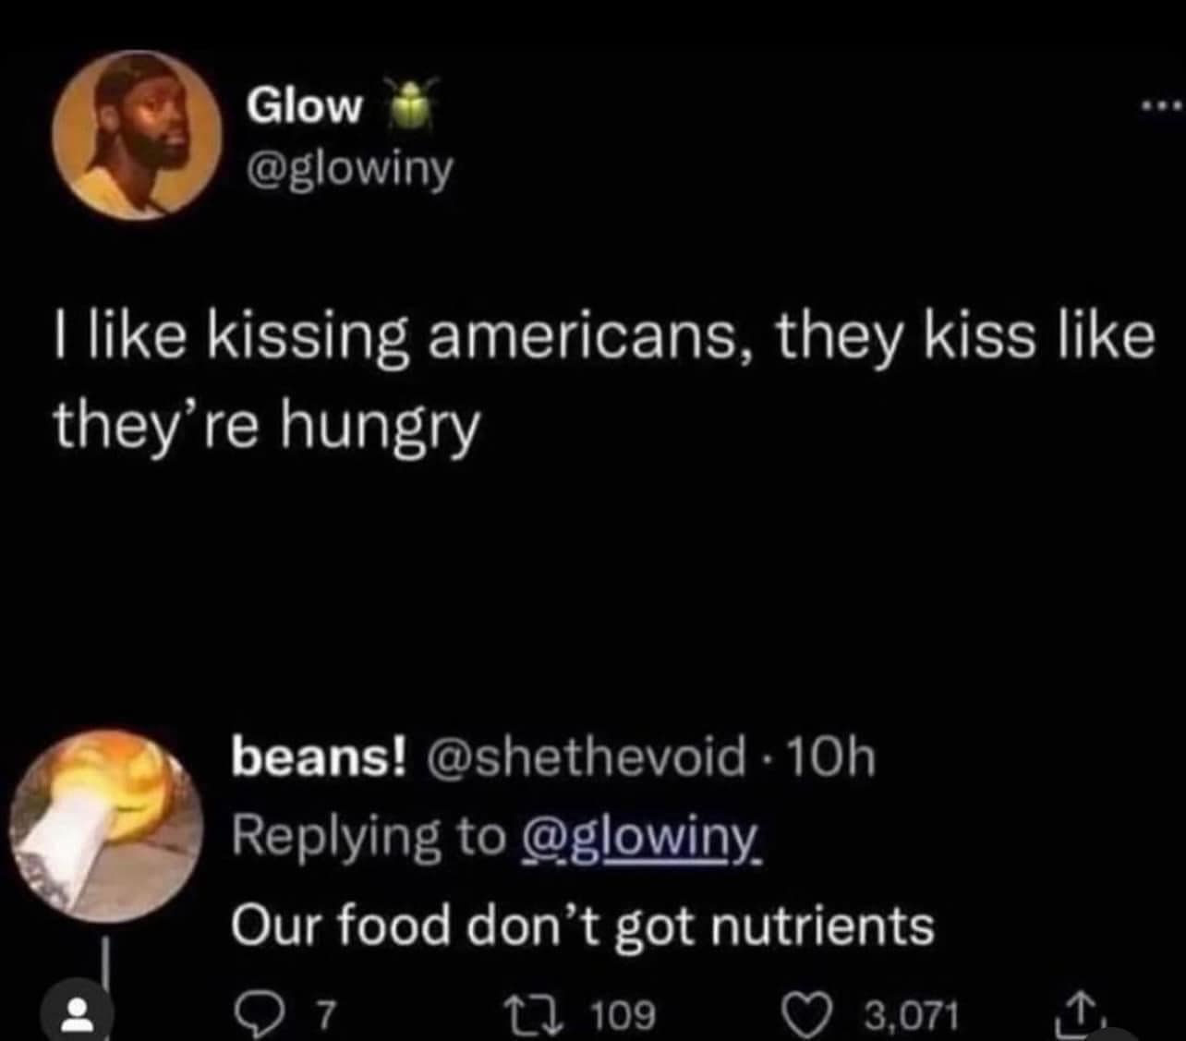1186x1041 pixels.
Task: Click Glow's circular profile picture
Action: click(x=137, y=136)
